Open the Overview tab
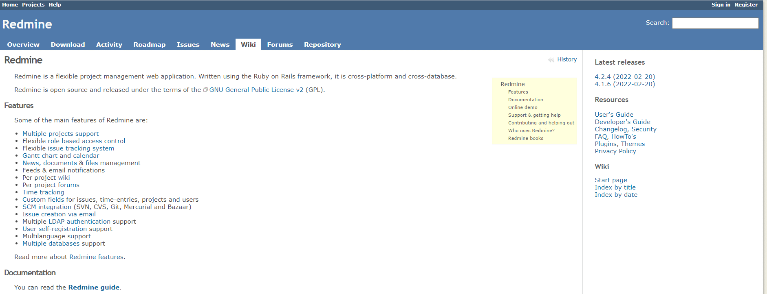The width and height of the screenshot is (767, 294). [x=23, y=44]
